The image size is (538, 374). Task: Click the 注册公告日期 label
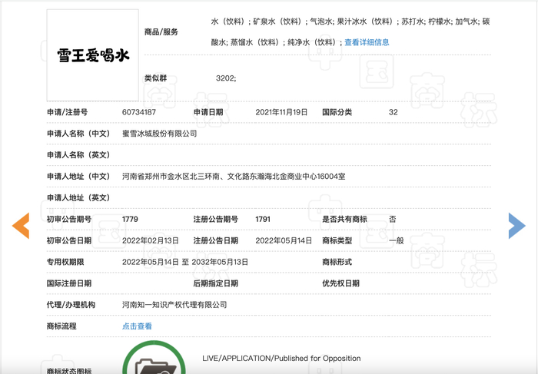click(x=215, y=240)
